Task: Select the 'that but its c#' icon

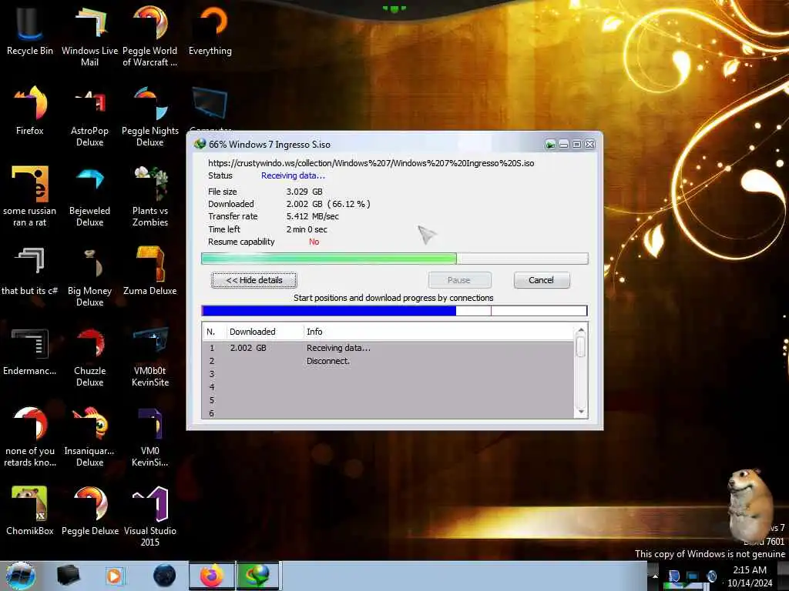Action: pyautogui.click(x=30, y=270)
